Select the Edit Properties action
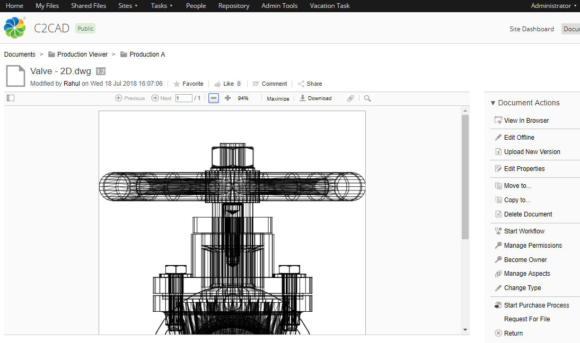Viewport: 580px width, 343px height. 524,168
